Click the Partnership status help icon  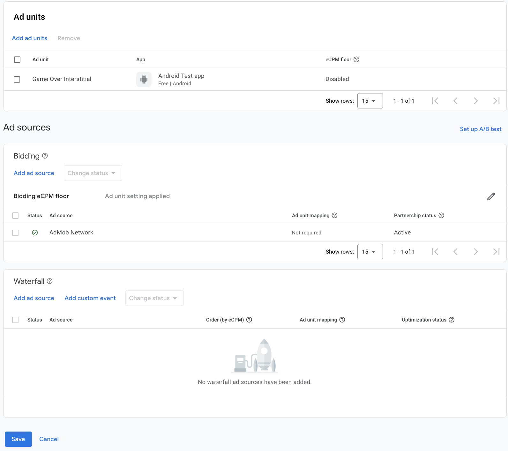(x=441, y=216)
